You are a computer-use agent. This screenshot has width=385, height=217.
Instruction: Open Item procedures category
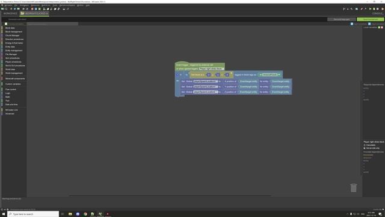coord(13,58)
